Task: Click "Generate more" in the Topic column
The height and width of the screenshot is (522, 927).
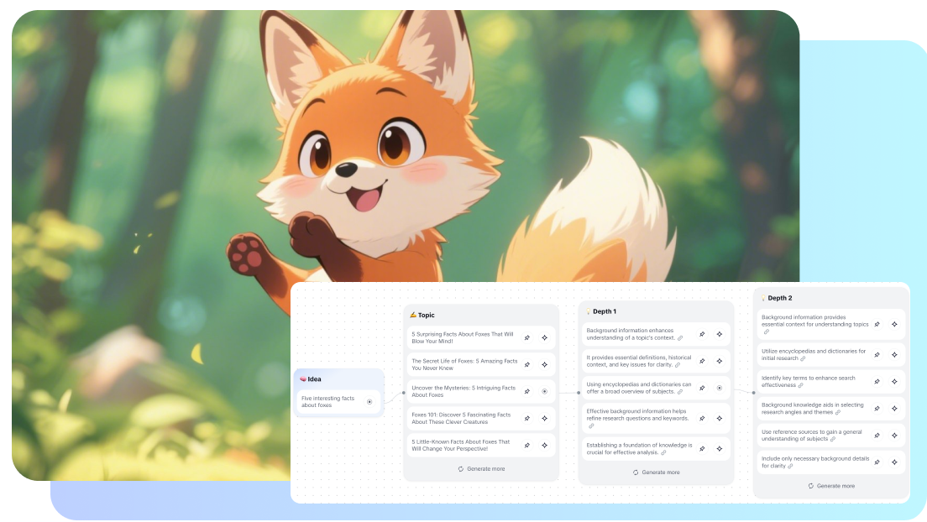Action: tap(480, 468)
